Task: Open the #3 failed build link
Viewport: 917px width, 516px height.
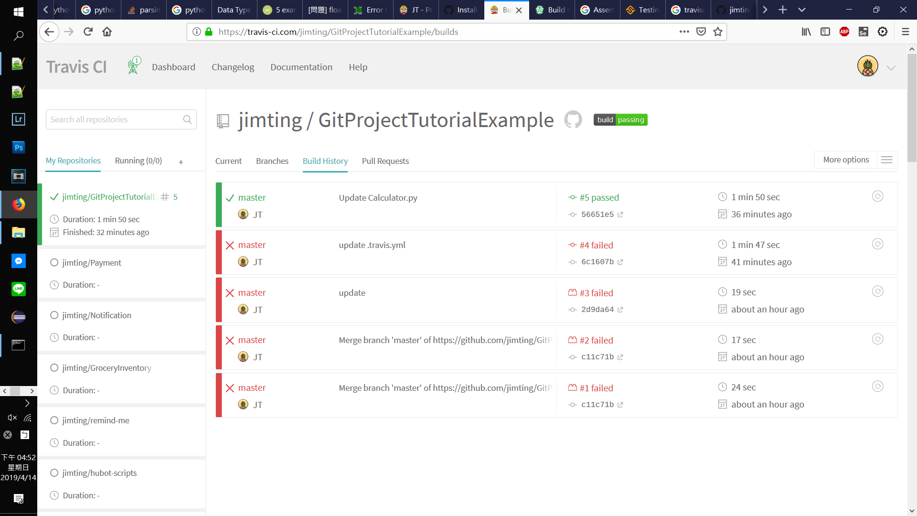Action: coord(596,293)
